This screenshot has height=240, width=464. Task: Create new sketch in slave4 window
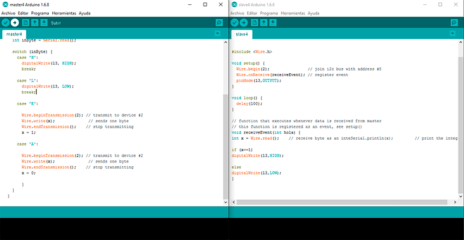[255, 22]
